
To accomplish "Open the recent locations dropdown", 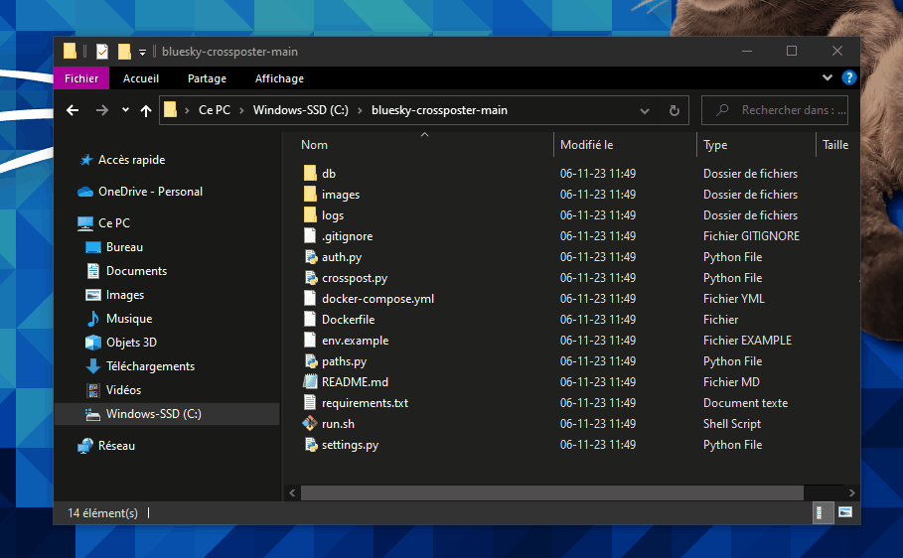I will [125, 110].
